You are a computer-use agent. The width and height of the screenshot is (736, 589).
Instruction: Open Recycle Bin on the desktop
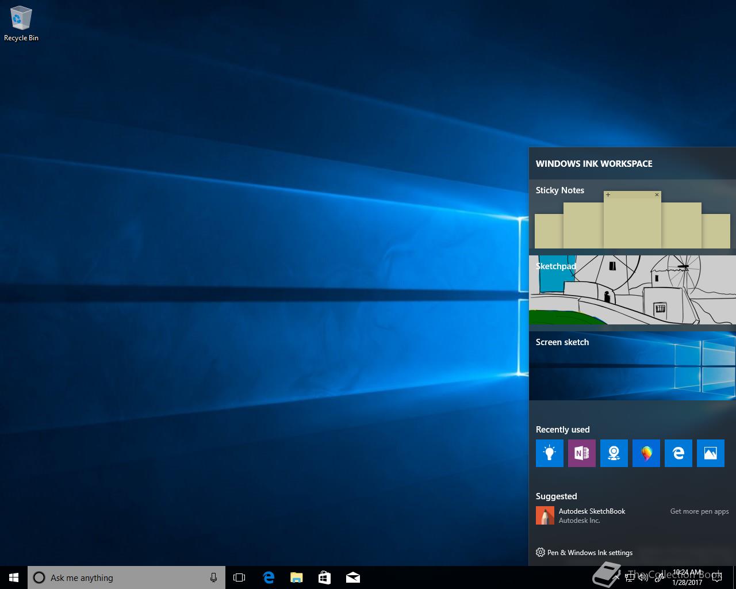[x=21, y=24]
